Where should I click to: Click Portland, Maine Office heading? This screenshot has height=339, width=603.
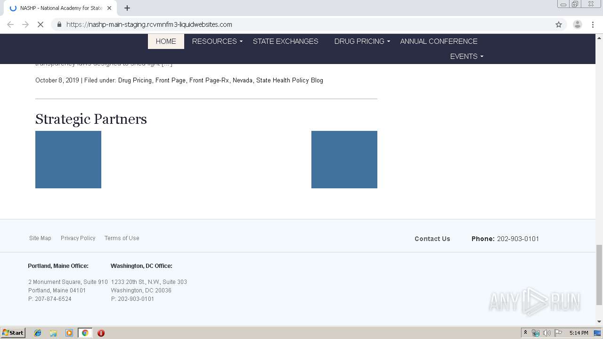click(x=58, y=266)
